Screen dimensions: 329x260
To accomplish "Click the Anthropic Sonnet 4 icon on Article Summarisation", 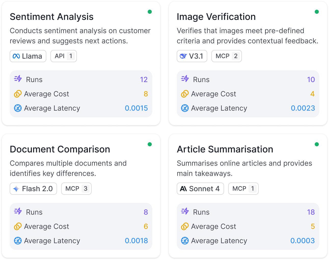I will pyautogui.click(x=183, y=189).
